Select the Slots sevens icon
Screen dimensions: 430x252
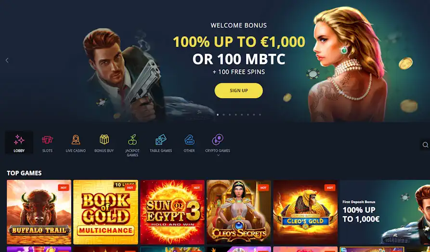[47, 140]
